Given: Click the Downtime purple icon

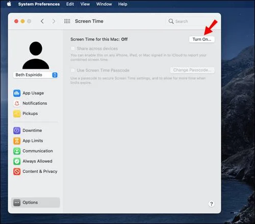Looking at the screenshot, I should [x=17, y=130].
